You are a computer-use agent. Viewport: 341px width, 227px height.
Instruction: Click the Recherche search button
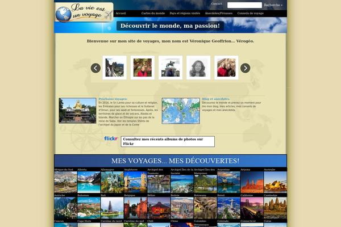click(x=273, y=5)
